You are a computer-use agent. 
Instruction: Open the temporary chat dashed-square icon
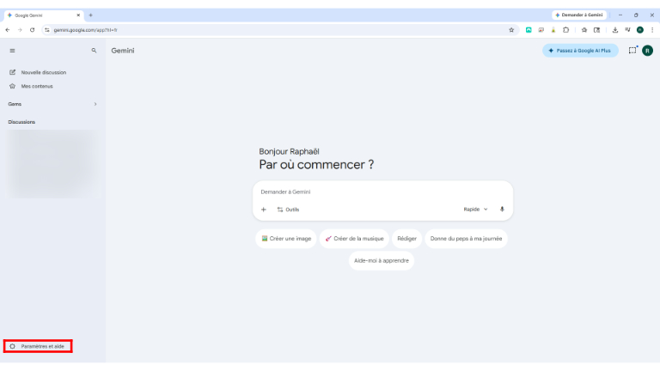pos(632,50)
